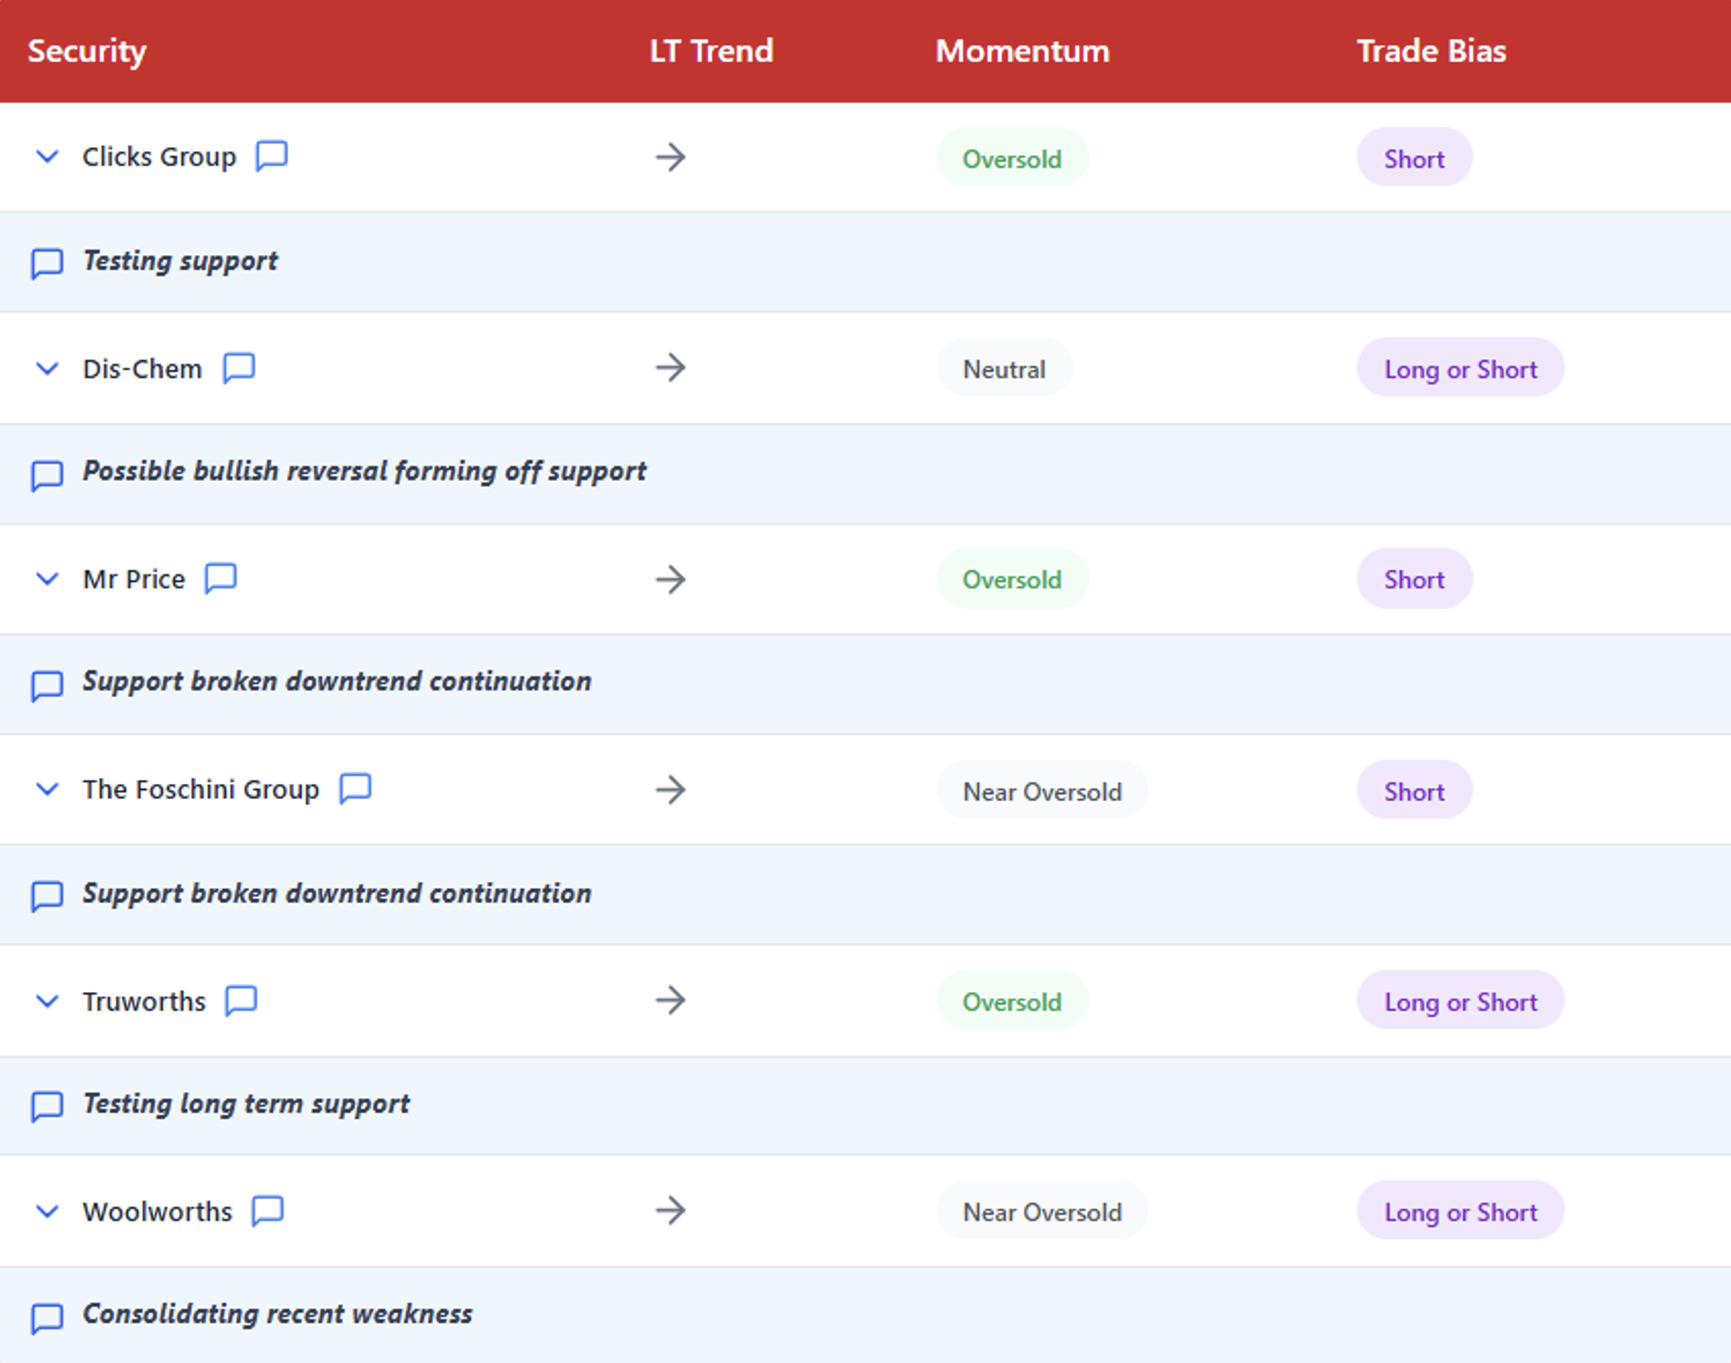Click LT Trend arrow for Clicks Group
Viewport: 1731px width, 1363px height.
coord(670,157)
